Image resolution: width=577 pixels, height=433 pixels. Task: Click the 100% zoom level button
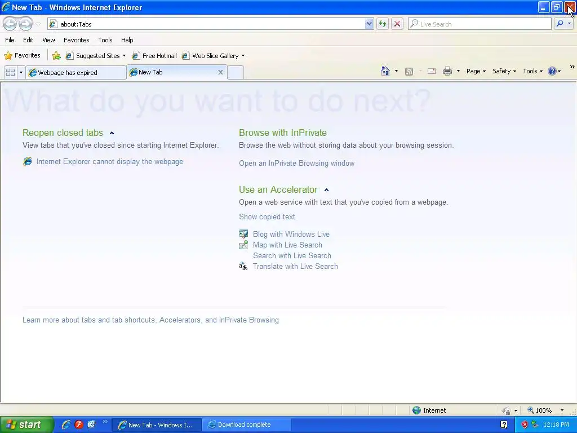point(540,410)
